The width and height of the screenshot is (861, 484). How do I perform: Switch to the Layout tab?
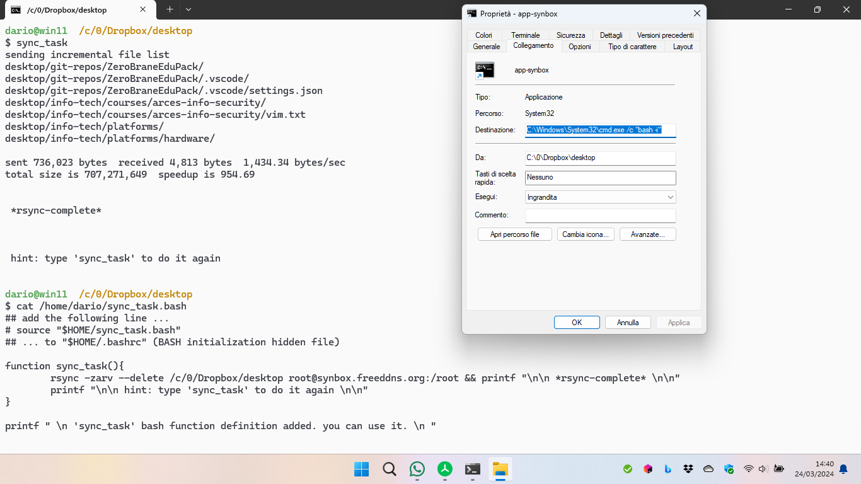[683, 47]
